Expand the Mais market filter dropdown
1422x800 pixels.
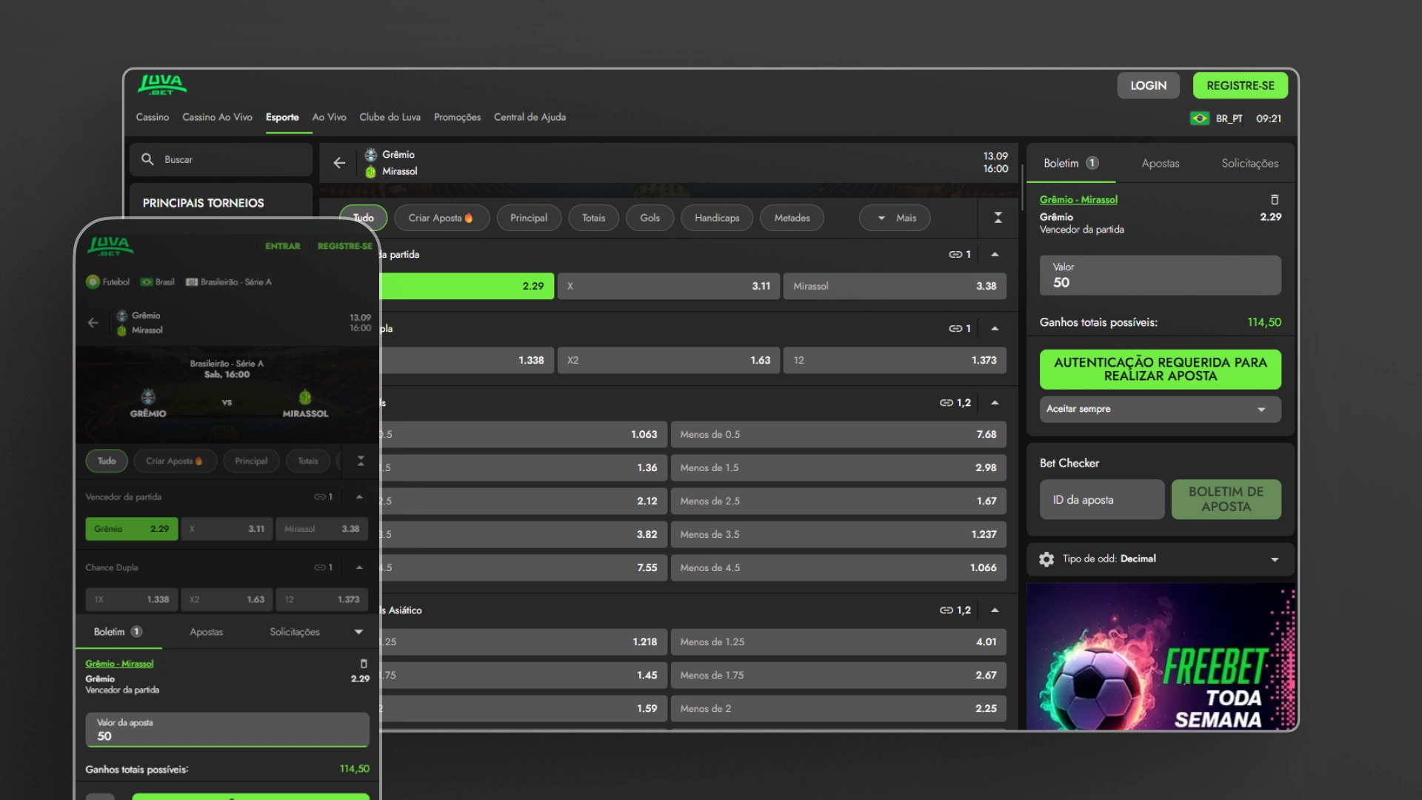coord(895,218)
